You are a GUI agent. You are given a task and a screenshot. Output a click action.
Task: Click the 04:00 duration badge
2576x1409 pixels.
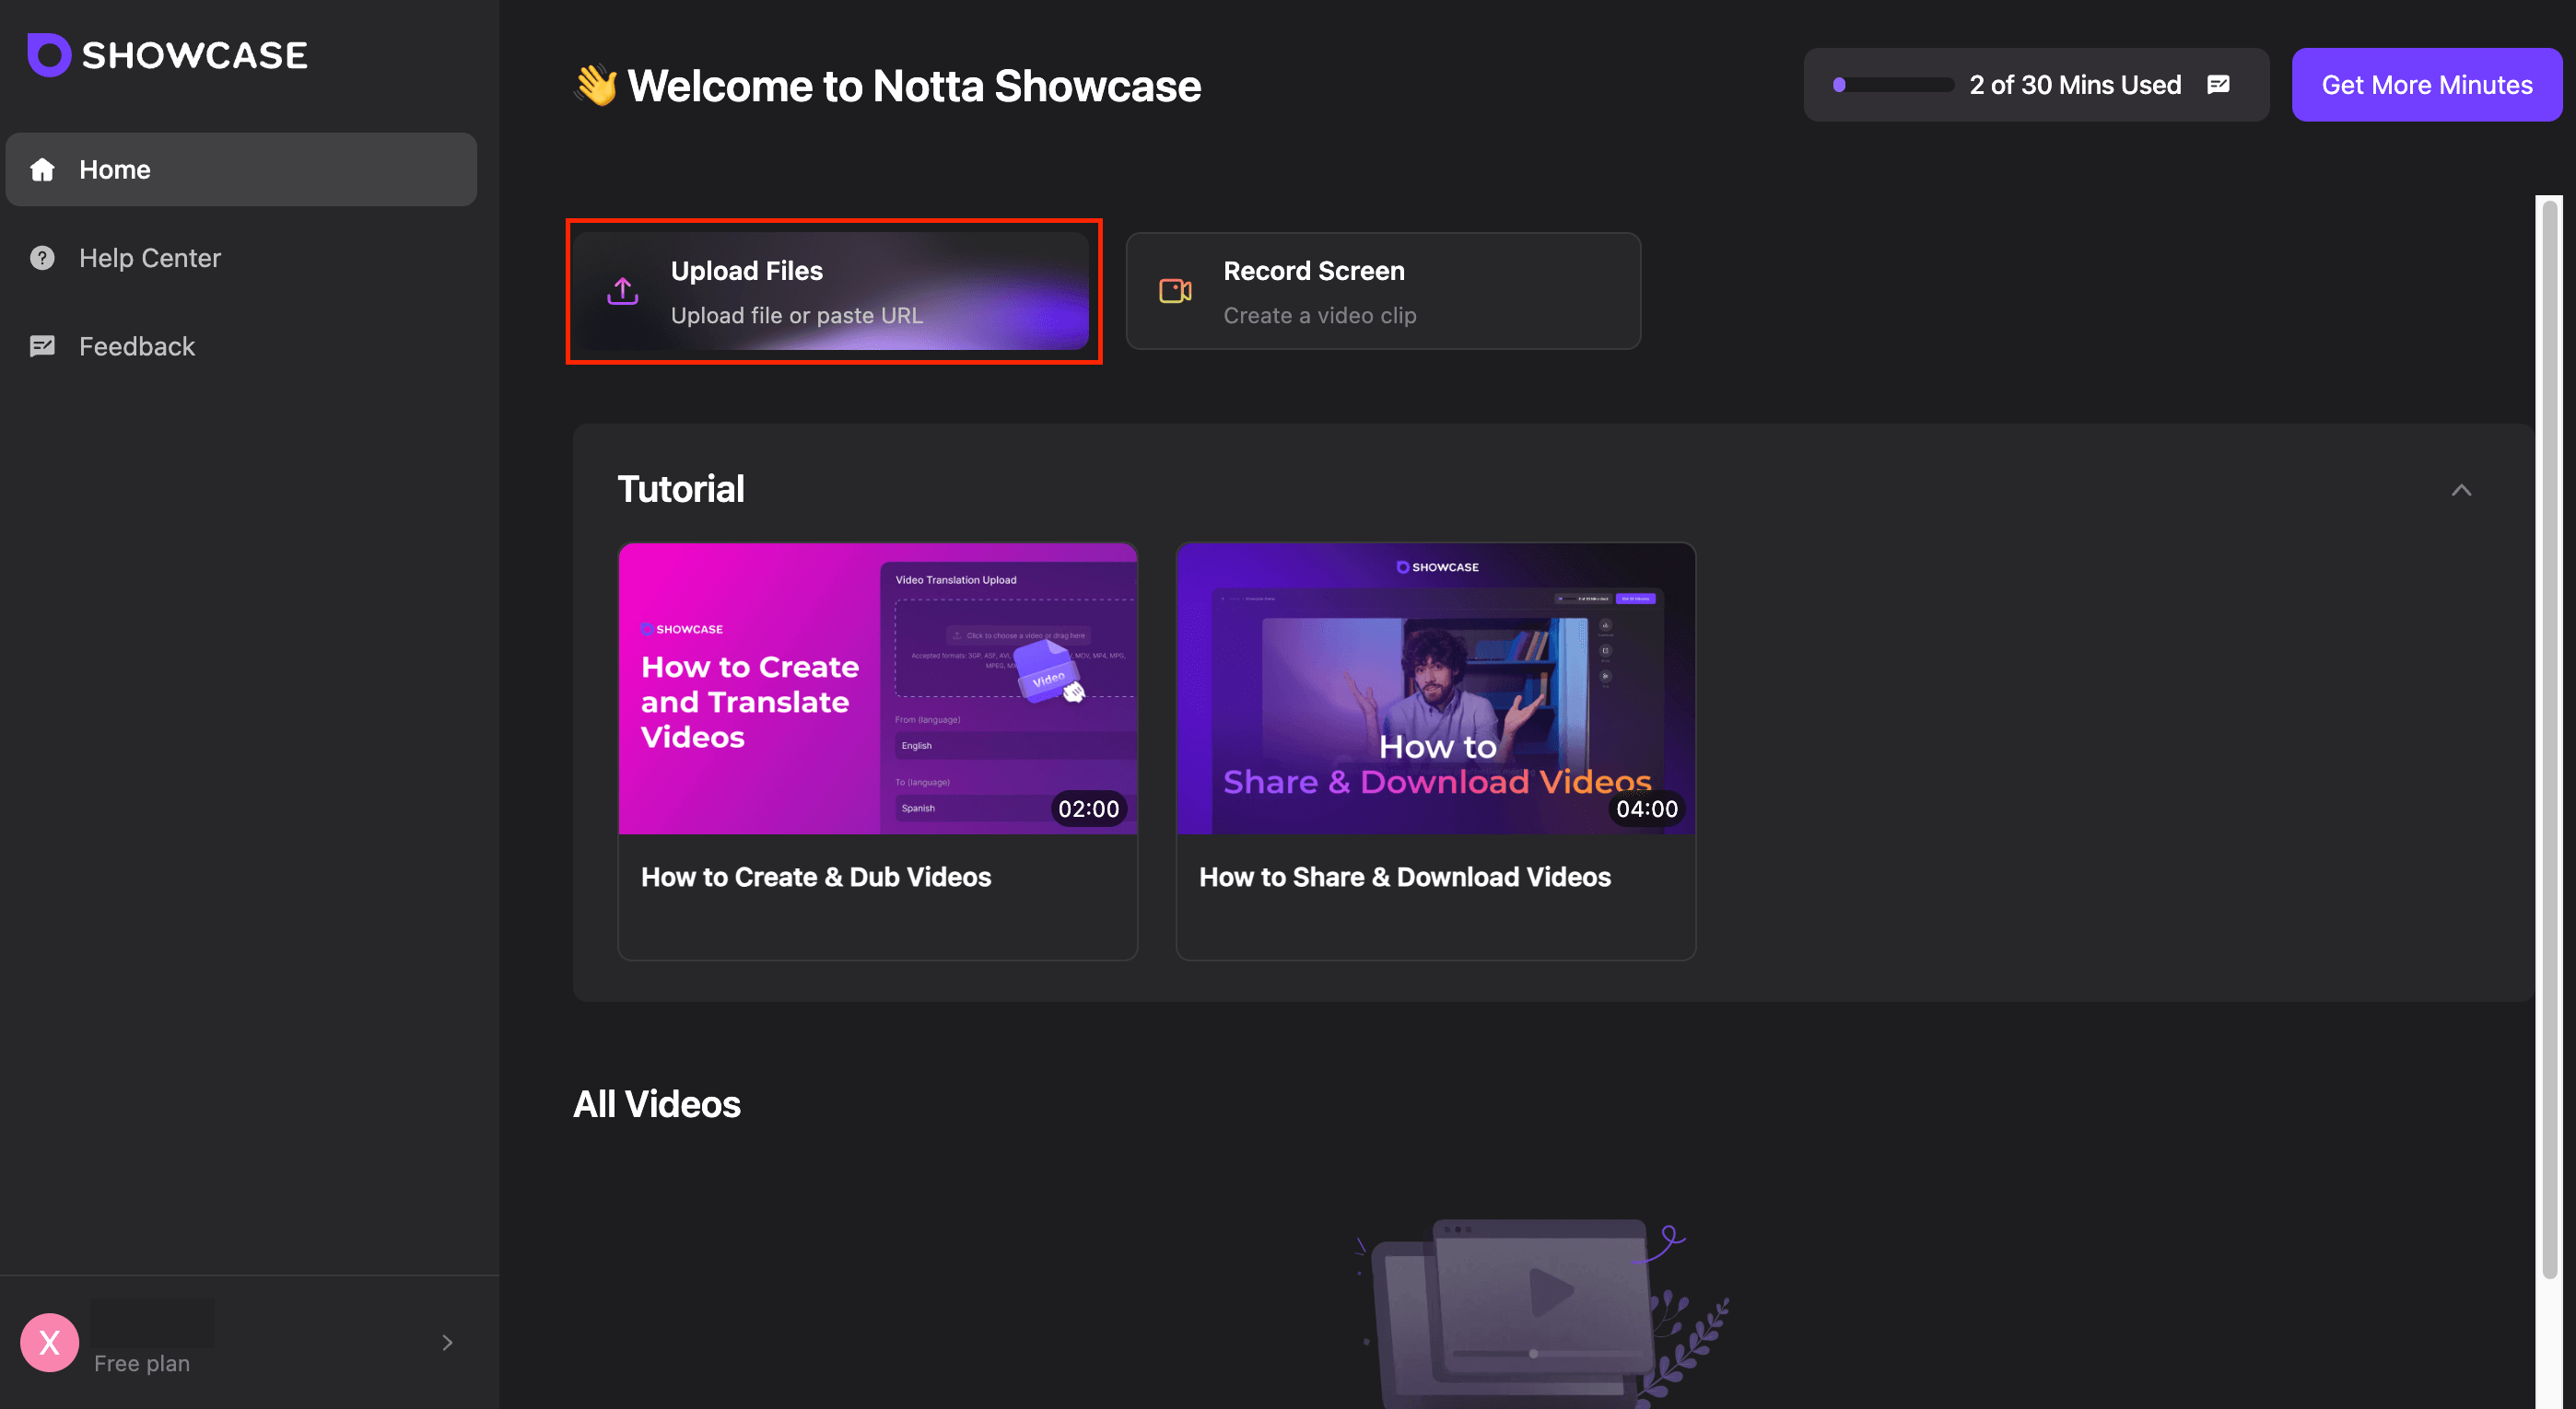pos(1646,809)
